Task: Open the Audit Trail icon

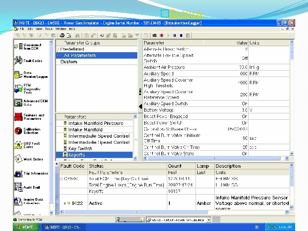Action: [18, 187]
